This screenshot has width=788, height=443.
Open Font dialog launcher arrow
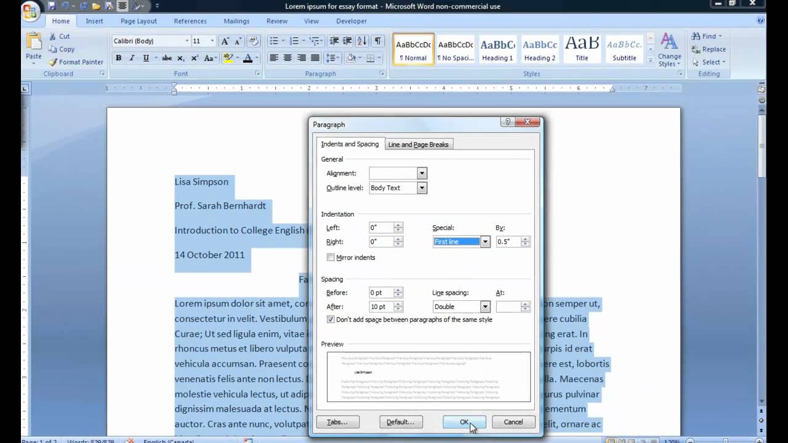[x=258, y=74]
